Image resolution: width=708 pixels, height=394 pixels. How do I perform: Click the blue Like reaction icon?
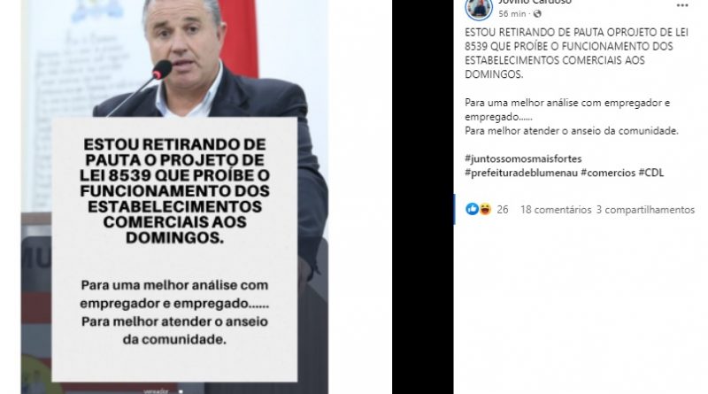472,209
